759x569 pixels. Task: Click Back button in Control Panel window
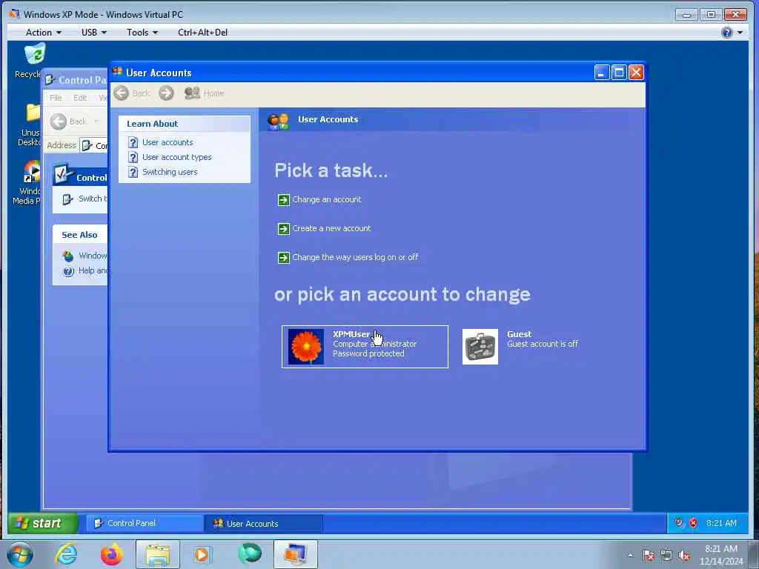pos(69,122)
